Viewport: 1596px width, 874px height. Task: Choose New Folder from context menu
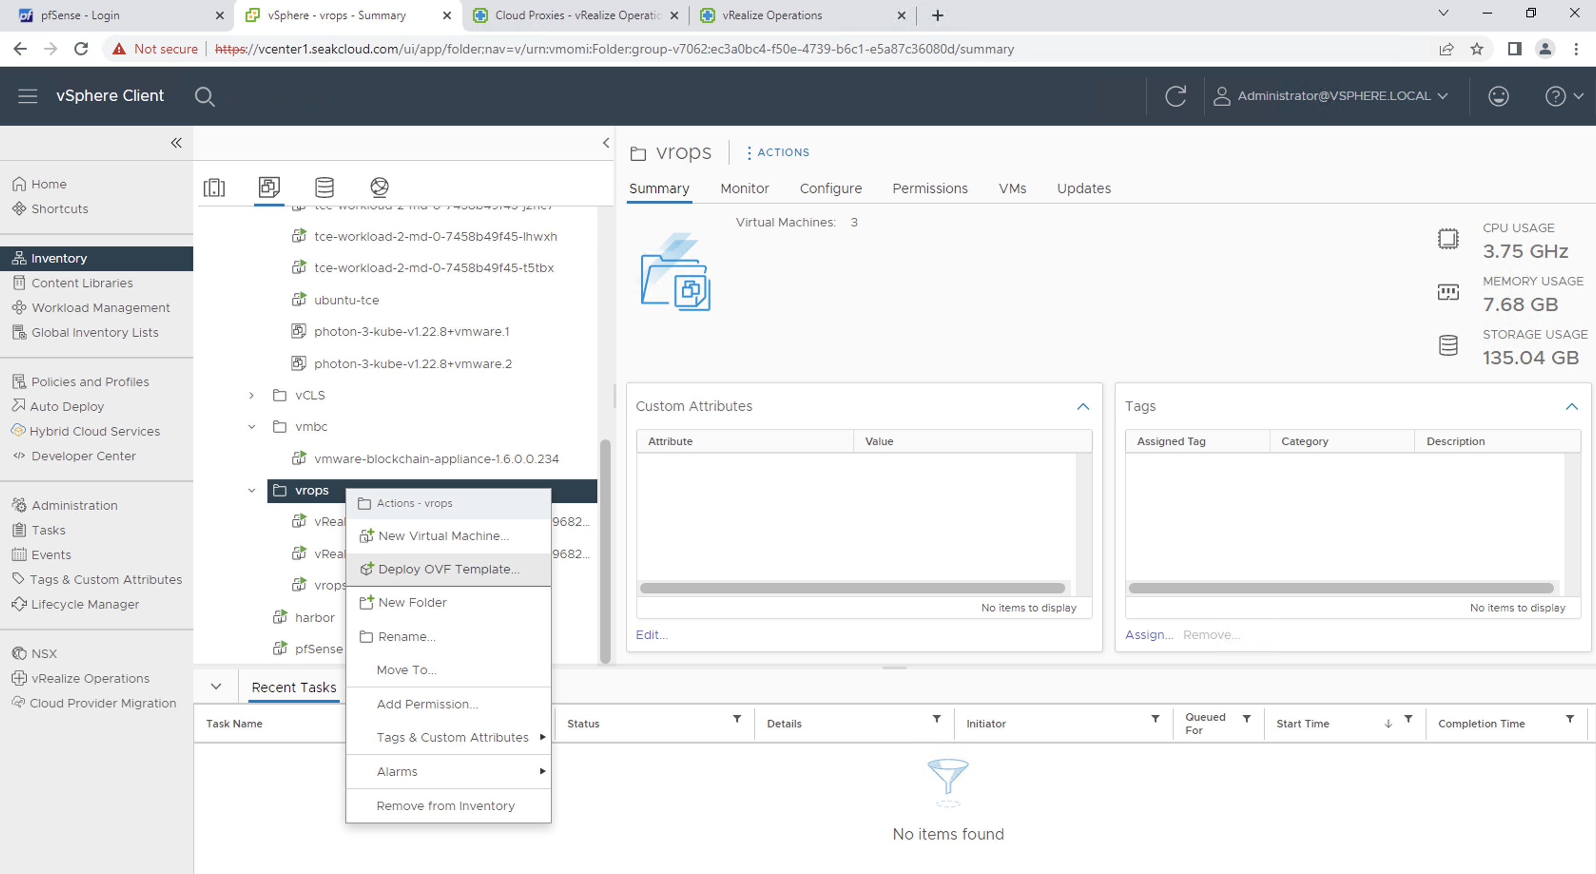448,602
